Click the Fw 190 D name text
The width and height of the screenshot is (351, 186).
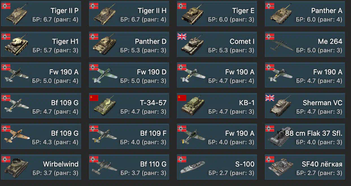tap(152, 72)
